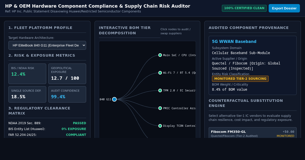Viewport: 305px width, 160px height.
Task: Click the BIS / NDAA Risk 12.4% card
Action: [x=27, y=74]
